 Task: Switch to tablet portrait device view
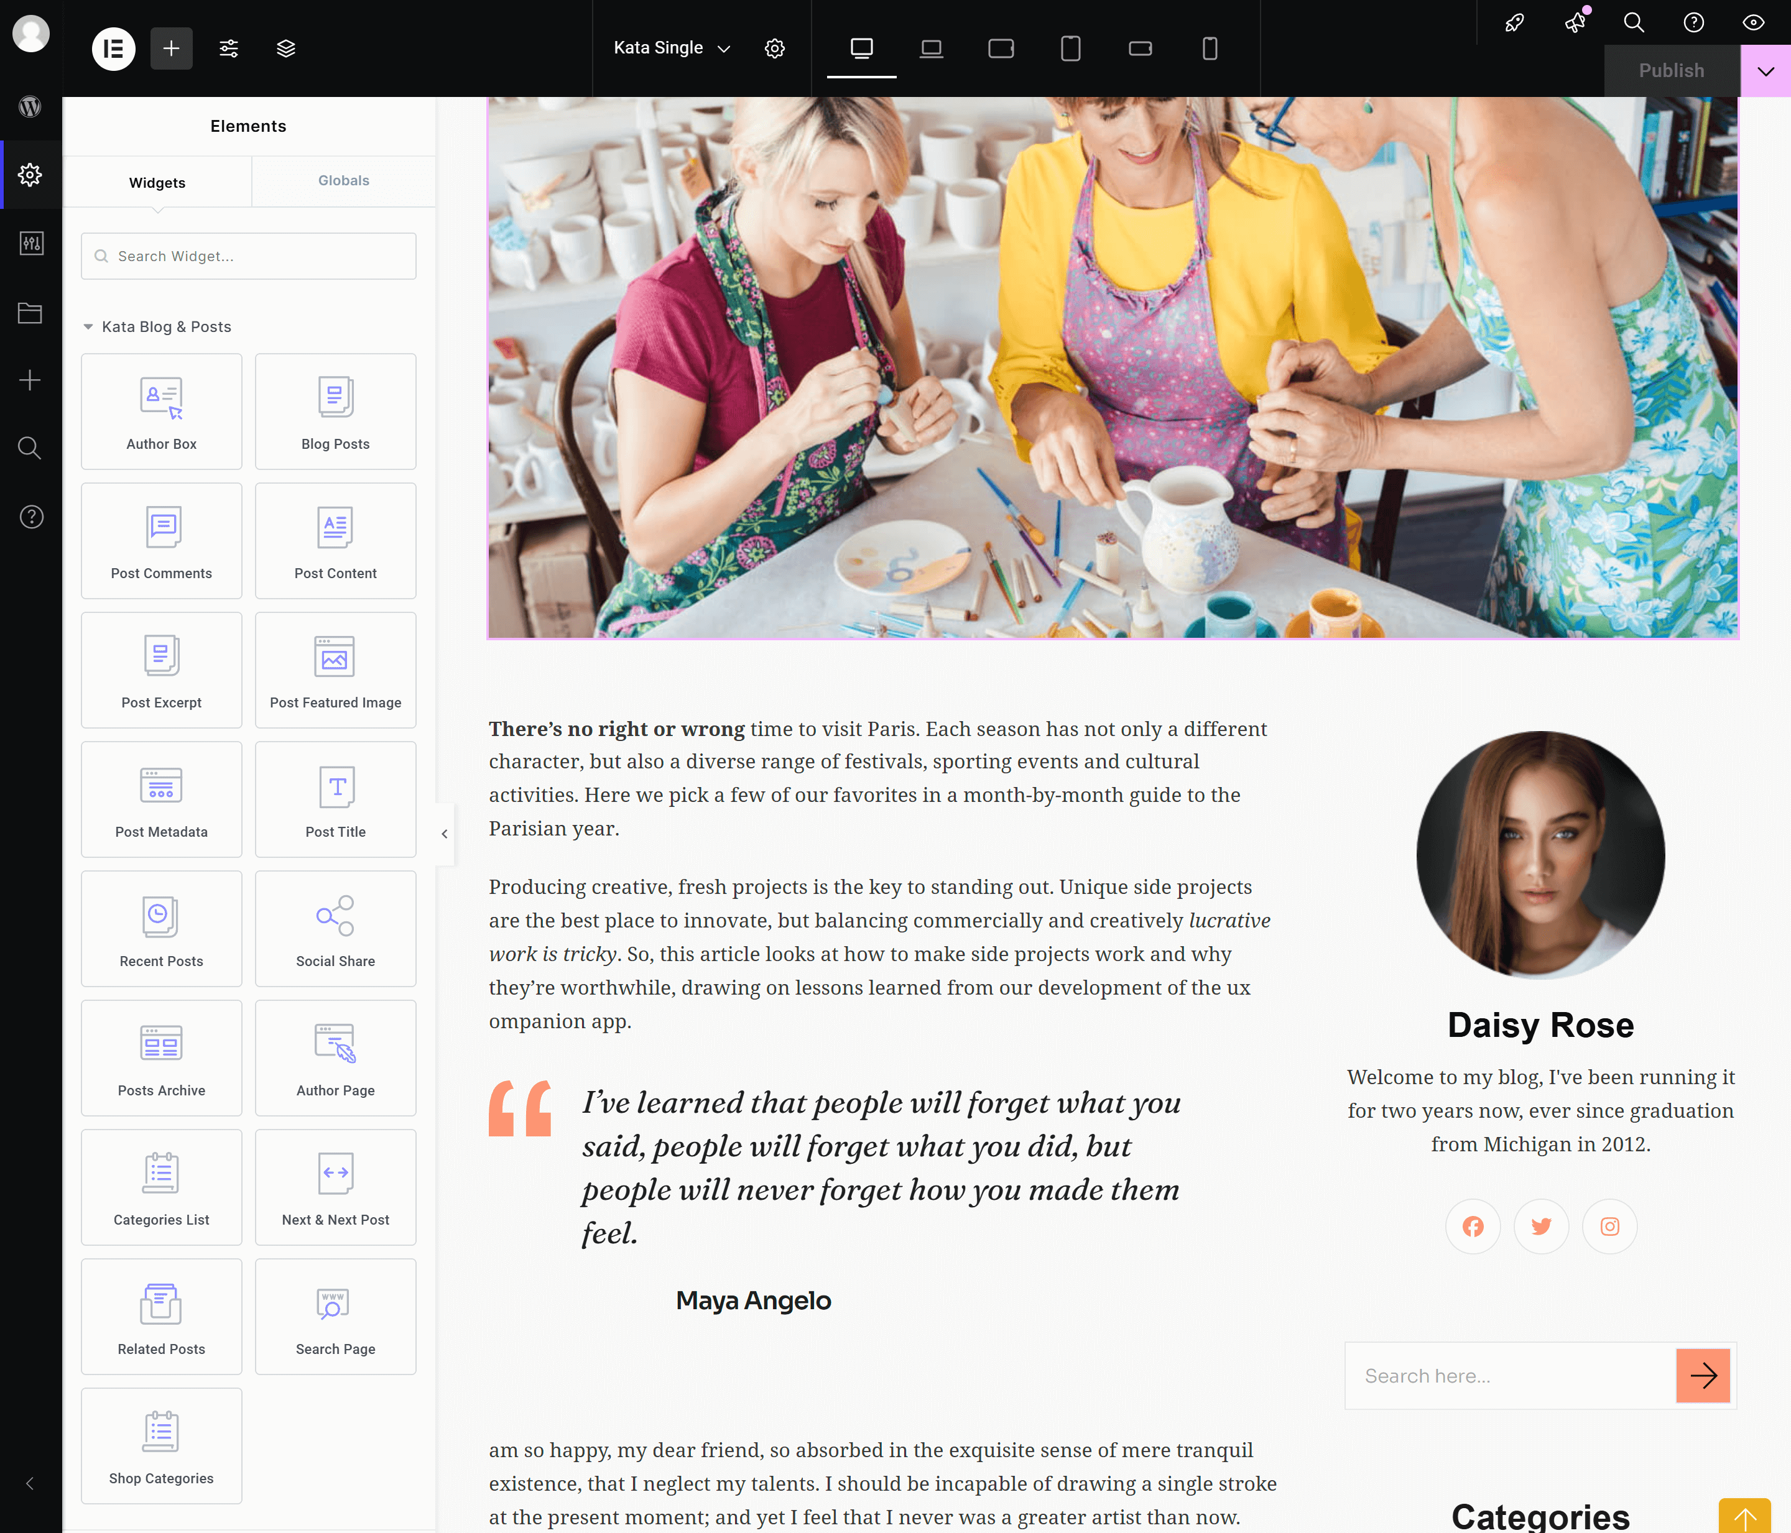[x=1070, y=48]
